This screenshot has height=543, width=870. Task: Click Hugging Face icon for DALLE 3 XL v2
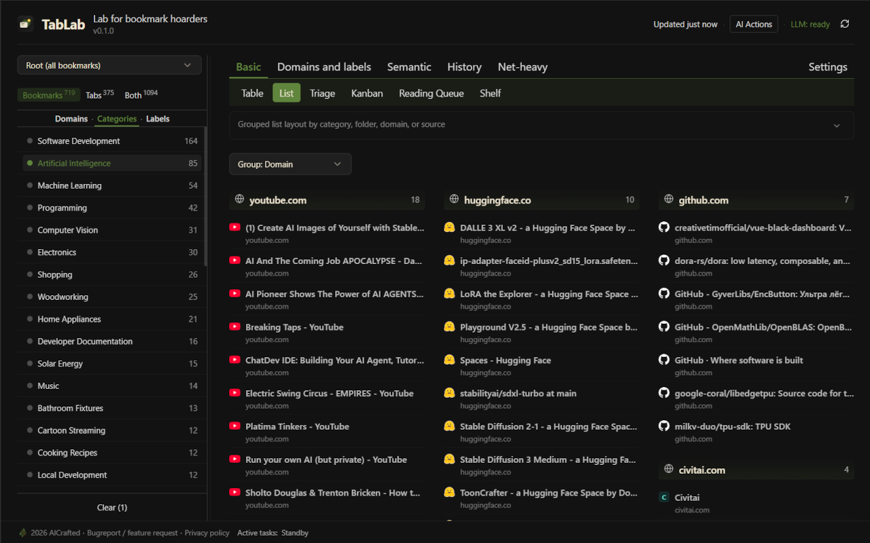449,227
